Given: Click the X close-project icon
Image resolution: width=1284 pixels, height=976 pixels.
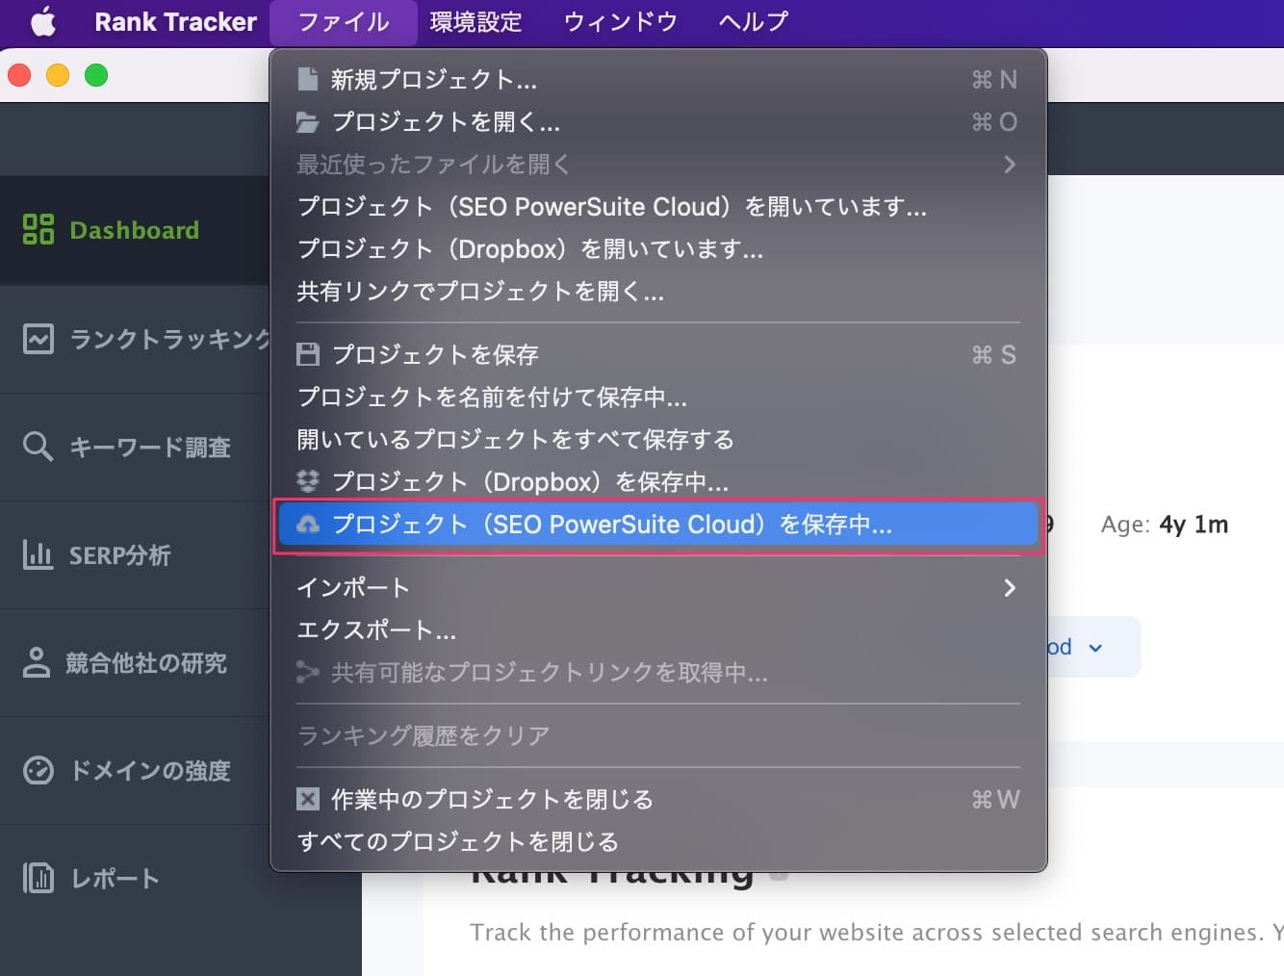Looking at the screenshot, I should point(308,799).
